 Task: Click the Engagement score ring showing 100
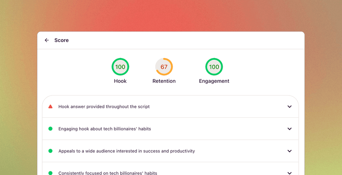point(214,67)
